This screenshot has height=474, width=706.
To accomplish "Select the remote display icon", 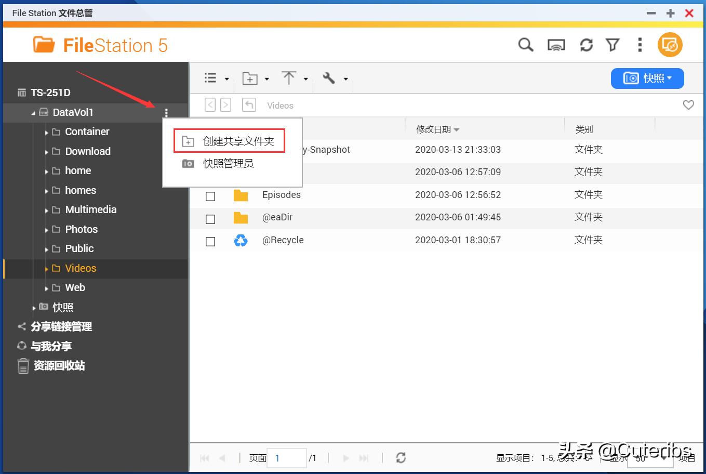I will coord(556,45).
